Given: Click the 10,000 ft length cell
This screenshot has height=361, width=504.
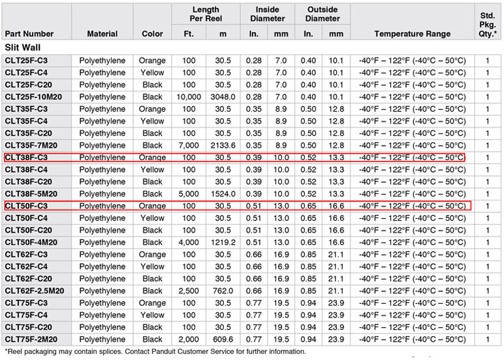Looking at the screenshot, I should click(x=189, y=97).
